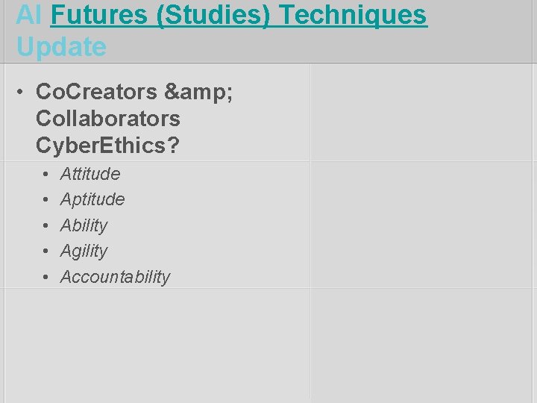
Task: Select the 'Accountability' list item
Action: [x=115, y=277]
